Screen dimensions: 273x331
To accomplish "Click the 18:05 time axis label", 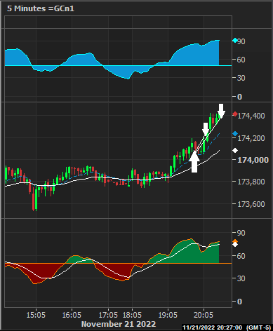I will 132,315.
